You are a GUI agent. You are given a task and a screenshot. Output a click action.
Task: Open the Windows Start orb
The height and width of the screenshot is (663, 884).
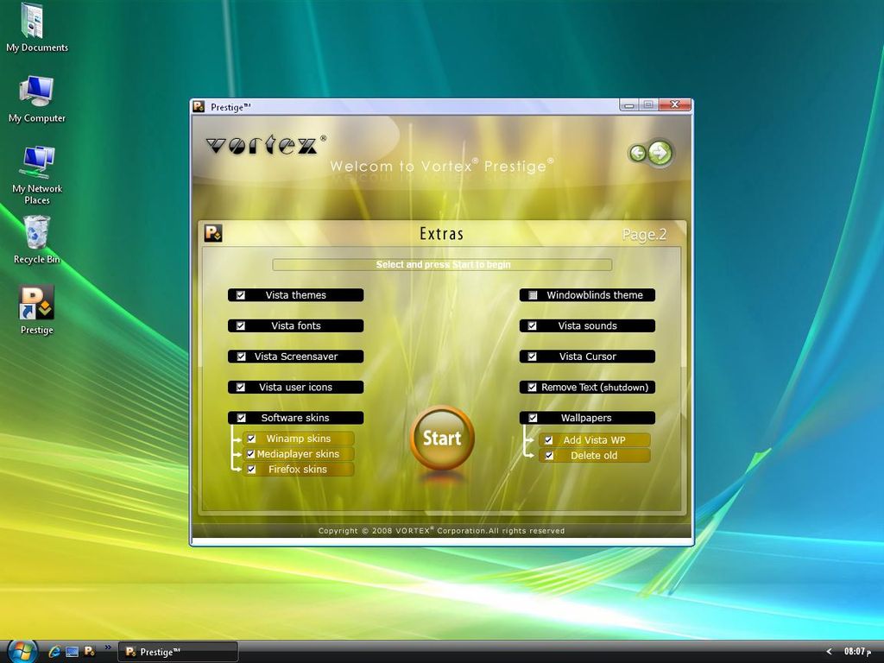coord(22,652)
